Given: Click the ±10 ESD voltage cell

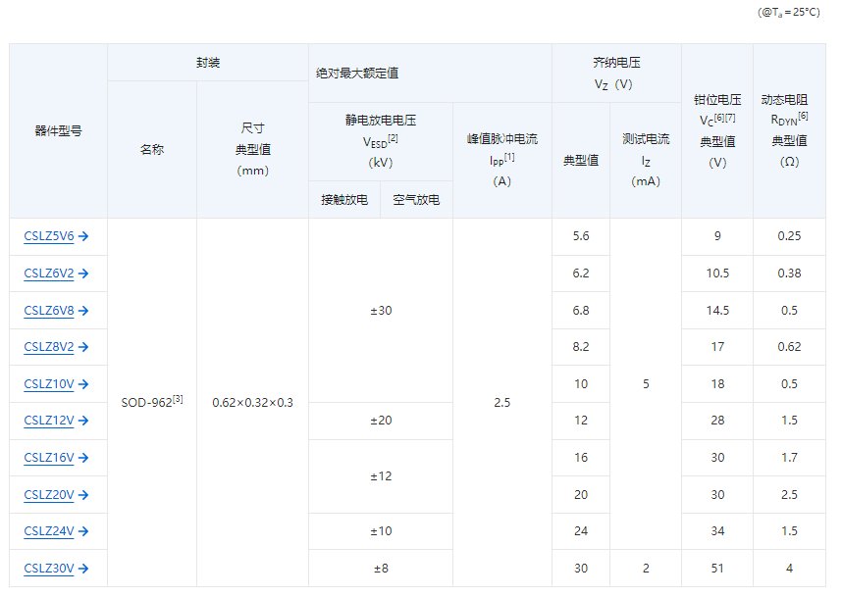Looking at the screenshot, I should (x=381, y=531).
